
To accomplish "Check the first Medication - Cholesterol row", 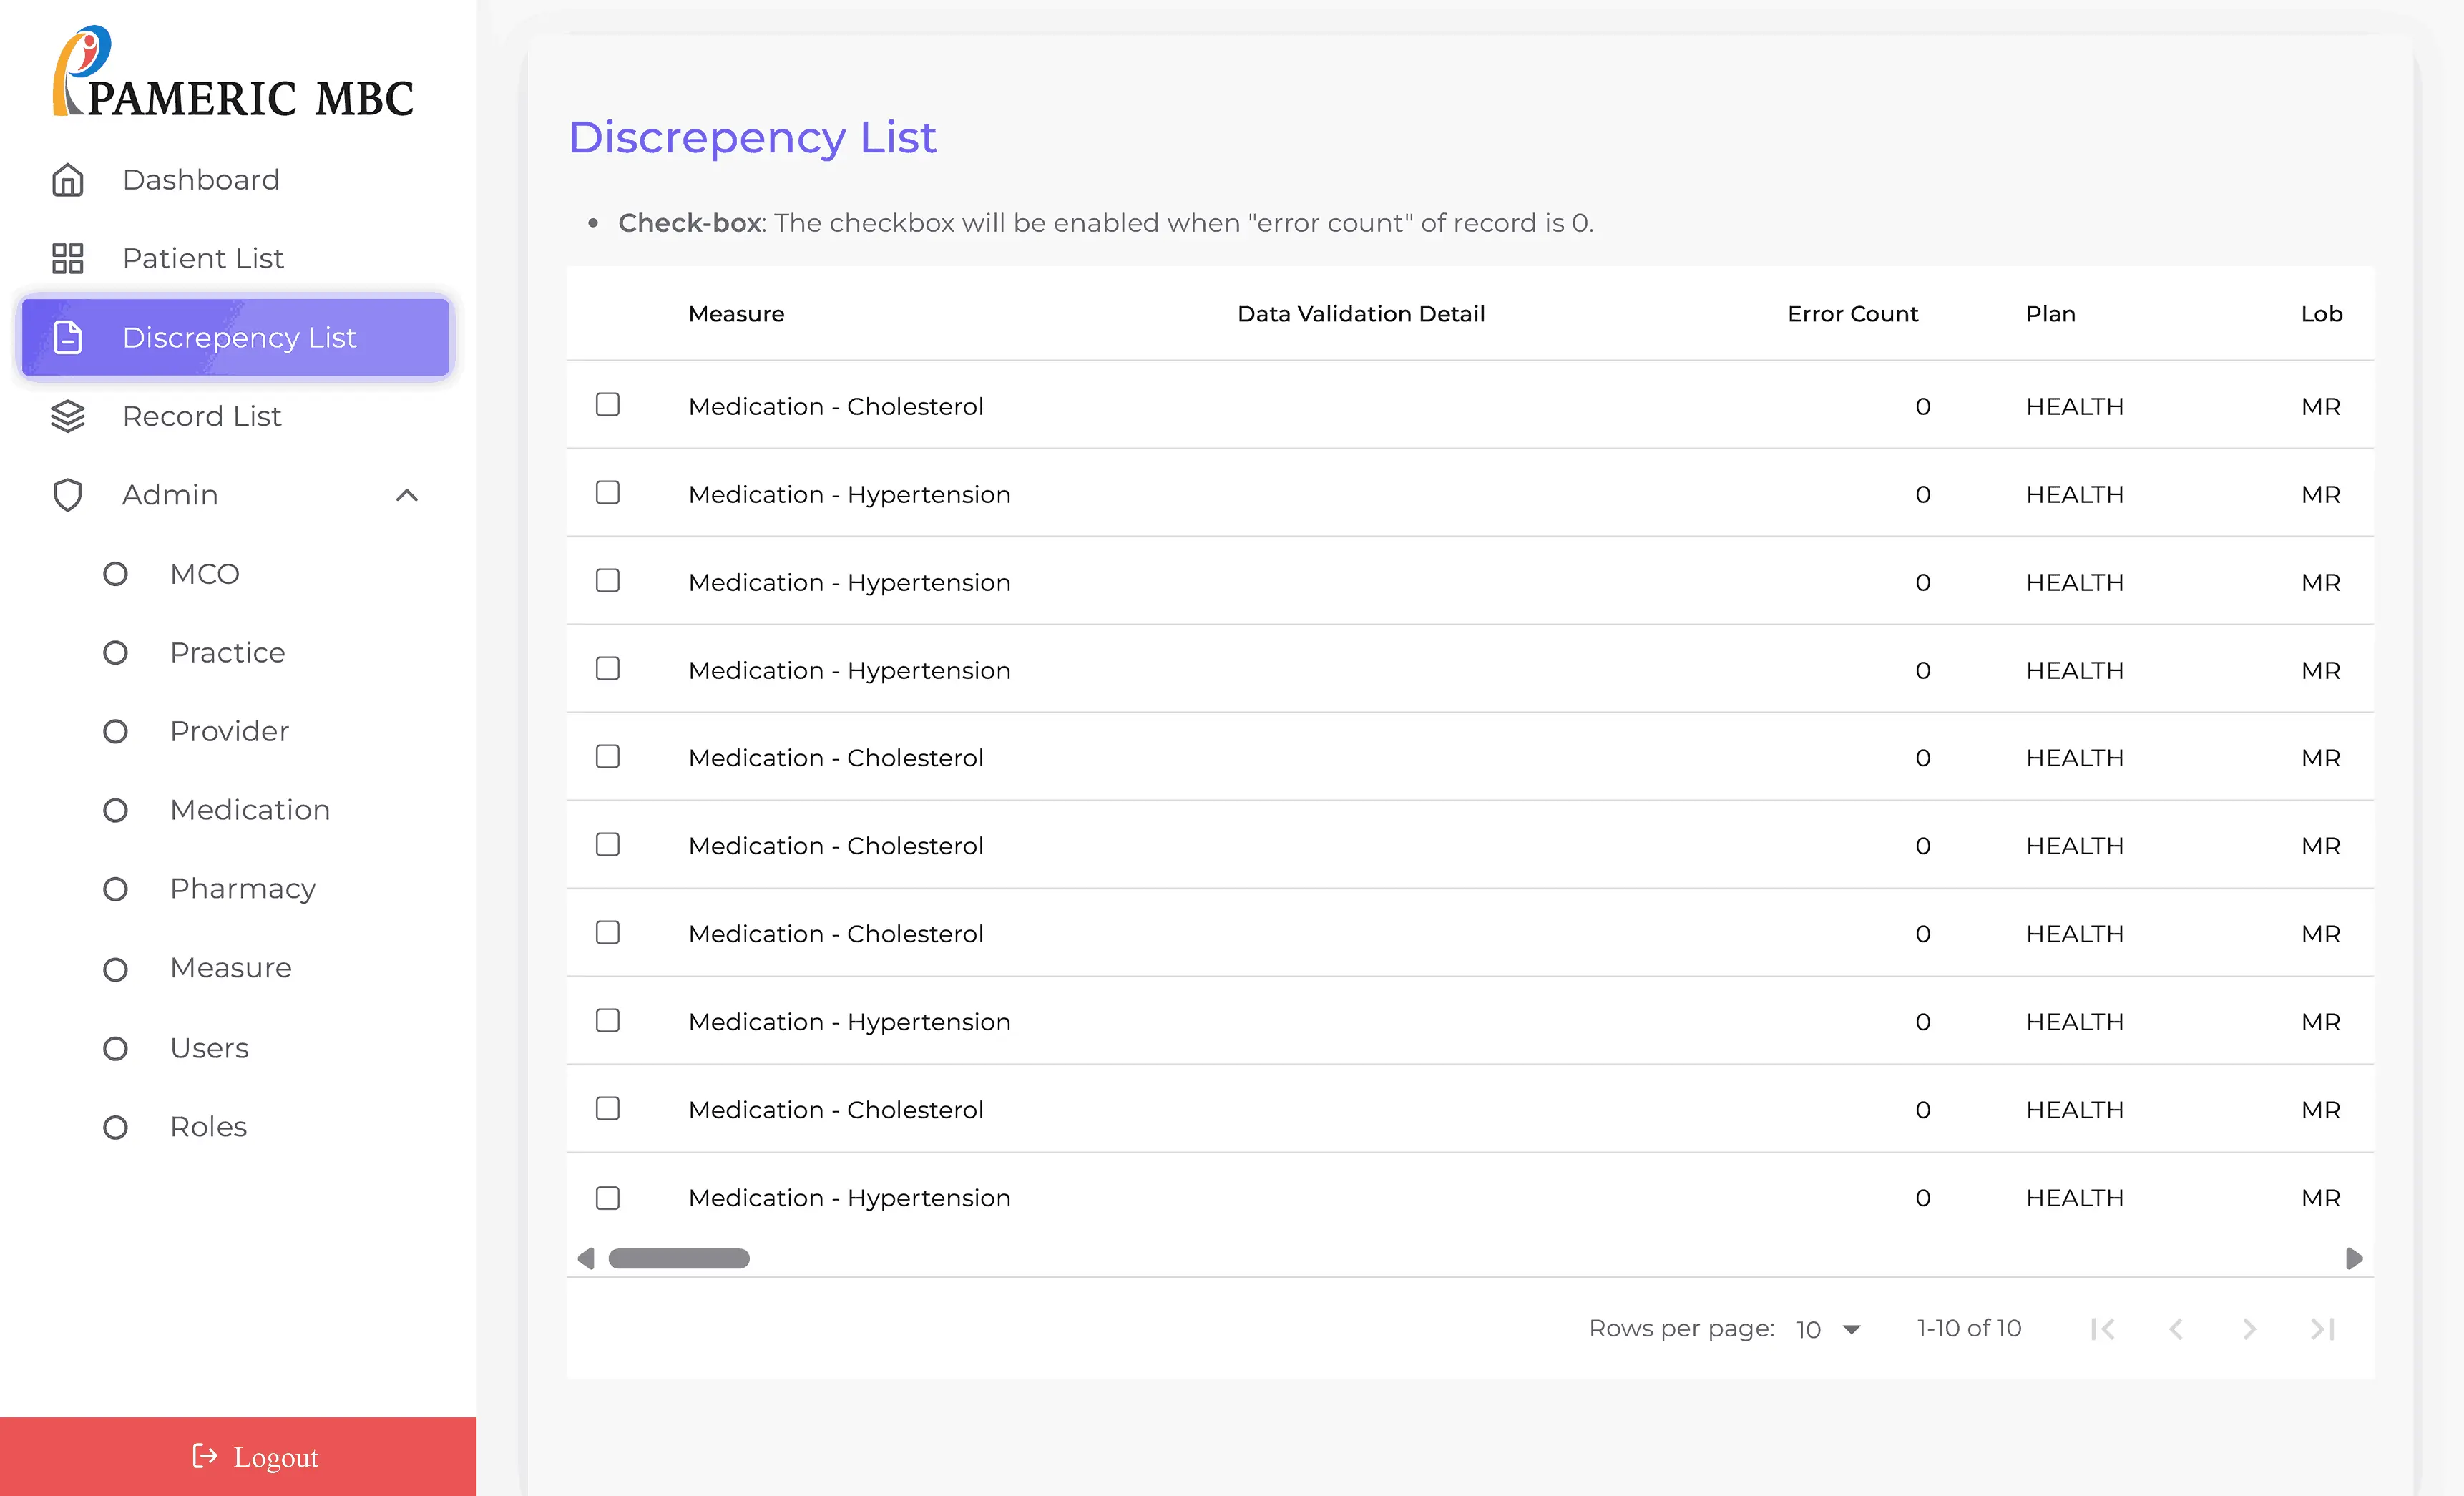I will (608, 405).
